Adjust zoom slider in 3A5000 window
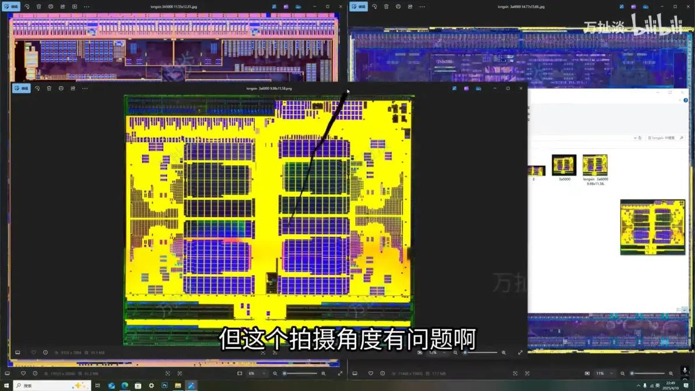 coord(300,374)
